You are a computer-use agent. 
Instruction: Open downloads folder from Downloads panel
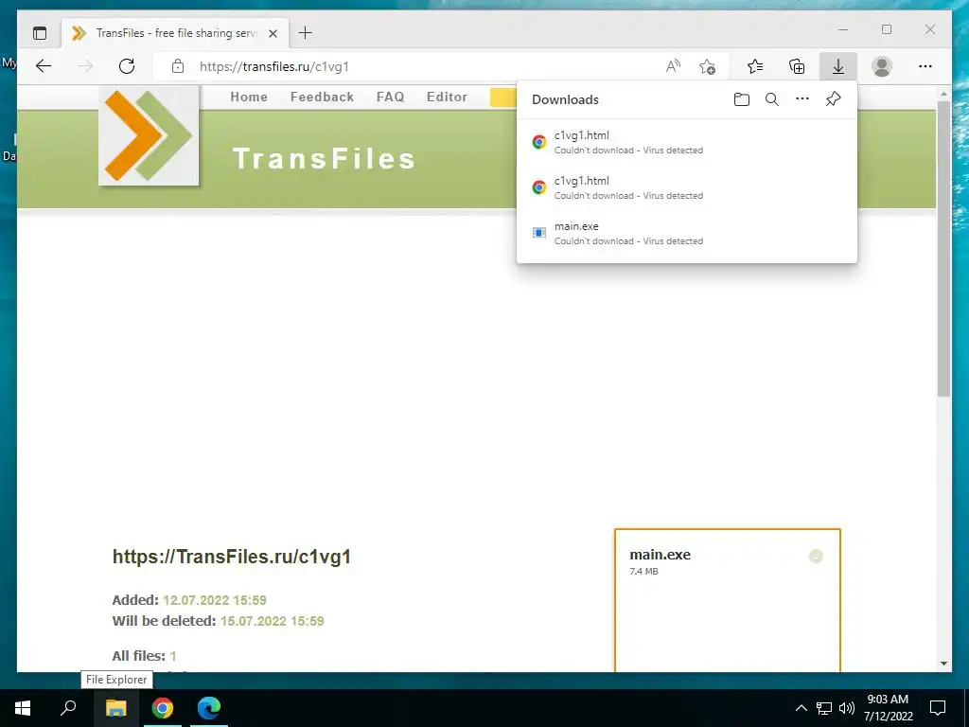742,99
